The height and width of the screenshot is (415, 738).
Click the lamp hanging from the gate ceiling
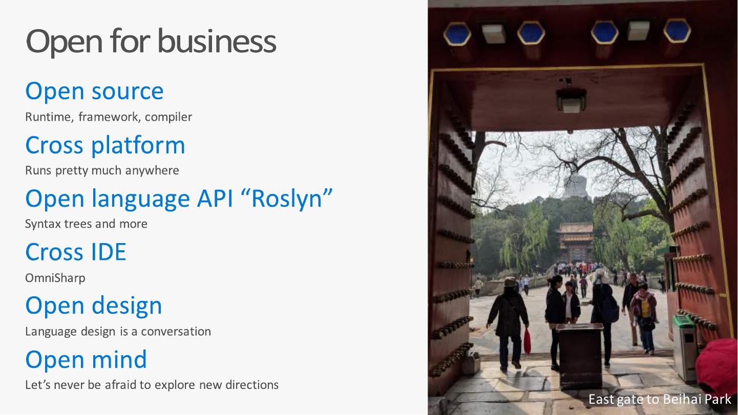point(571,100)
